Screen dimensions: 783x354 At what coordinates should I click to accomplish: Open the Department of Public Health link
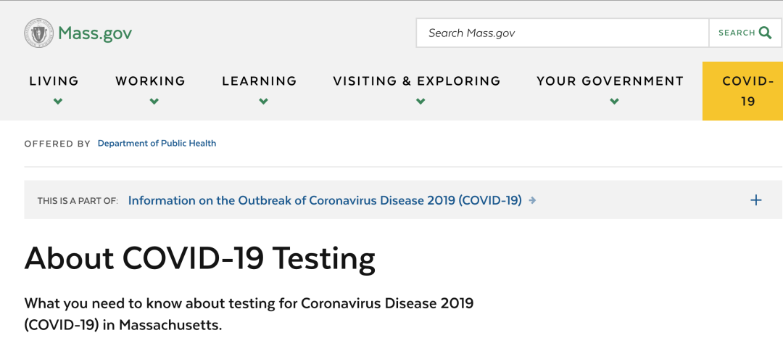point(157,144)
